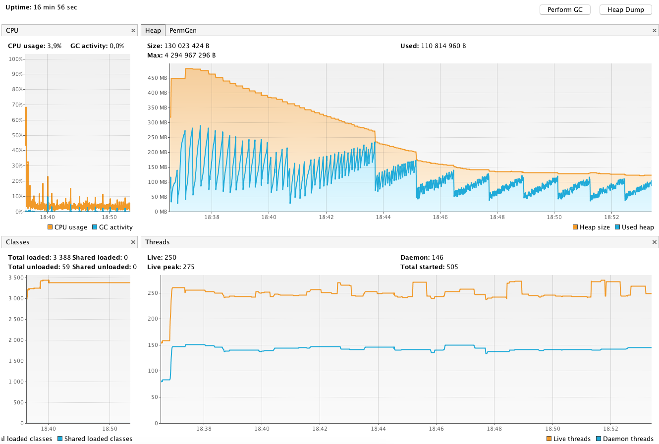The height and width of the screenshot is (444, 659).
Task: Click the Used 110 814 960 B value
Action: coord(433,46)
